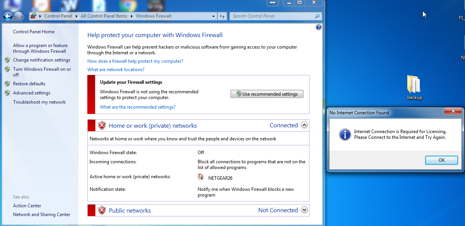Screen dimensions: 465x226
Task: Click What are network locations link
Action: pyautogui.click(x=116, y=70)
